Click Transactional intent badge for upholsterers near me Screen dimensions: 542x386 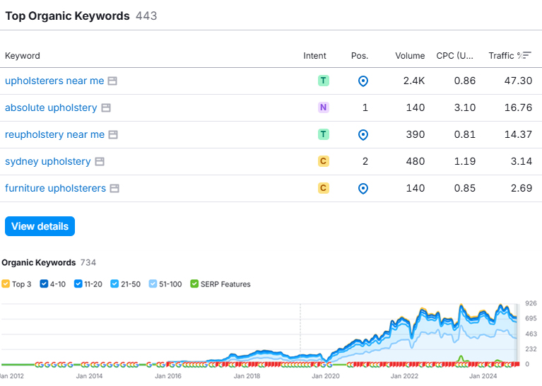324,81
